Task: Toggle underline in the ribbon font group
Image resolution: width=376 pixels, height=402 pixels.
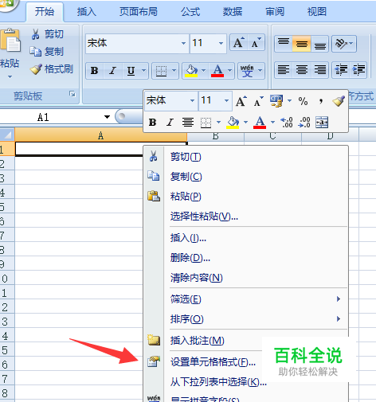Action: tap(131, 71)
